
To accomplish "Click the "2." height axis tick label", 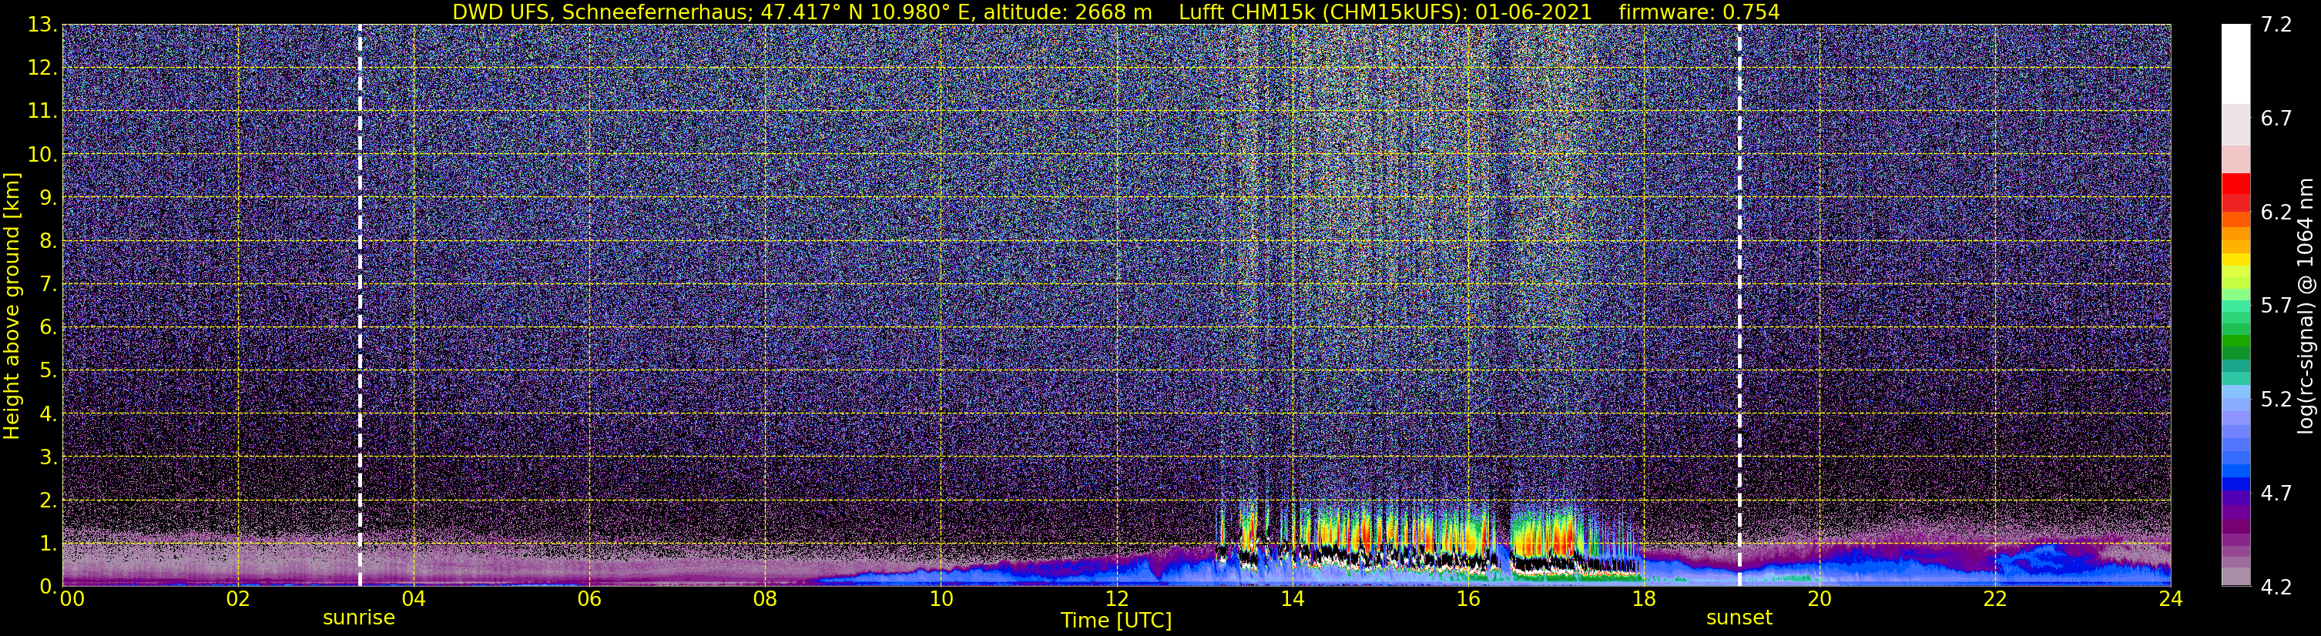I will [49, 501].
